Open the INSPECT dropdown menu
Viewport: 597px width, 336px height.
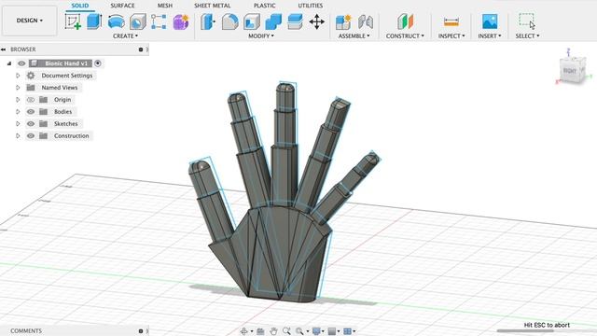[451, 35]
